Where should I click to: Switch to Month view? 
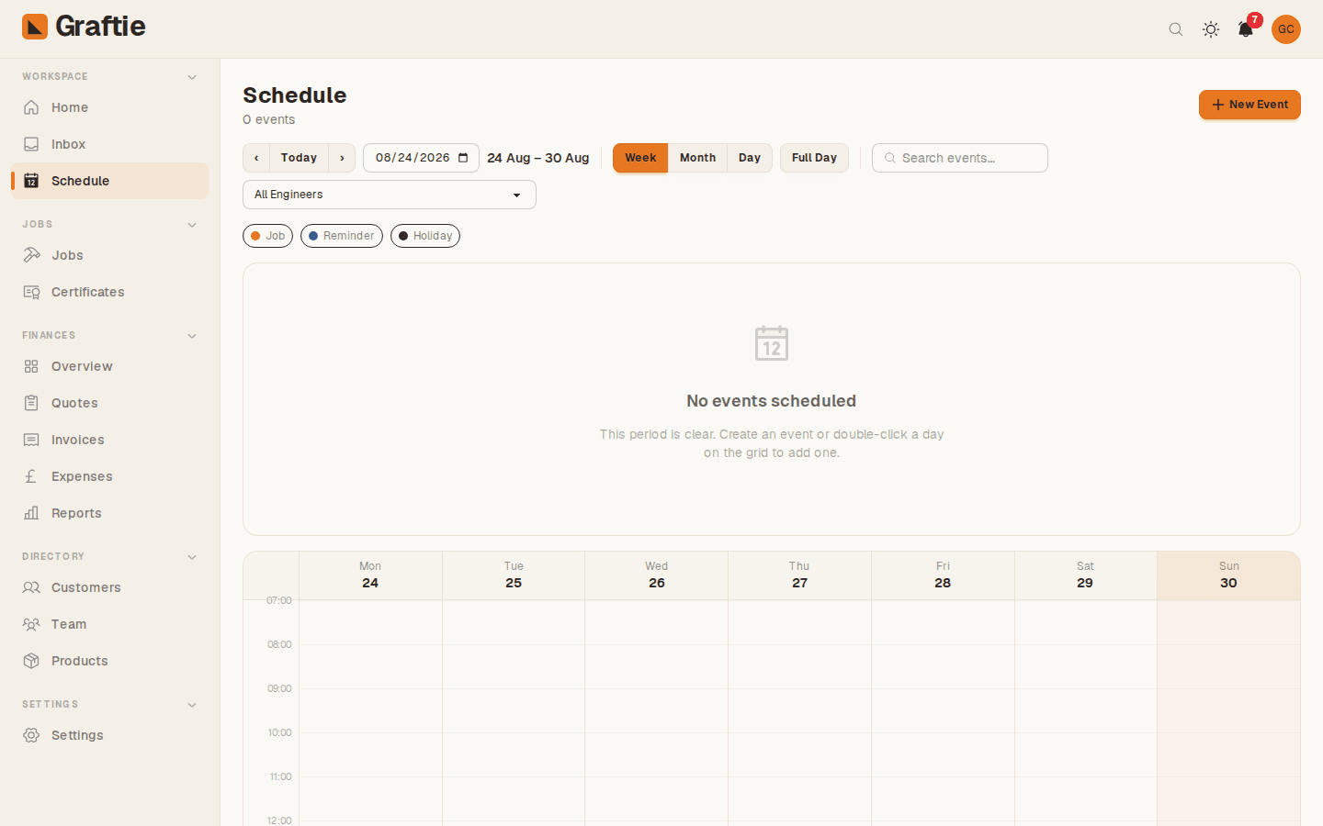697,158
